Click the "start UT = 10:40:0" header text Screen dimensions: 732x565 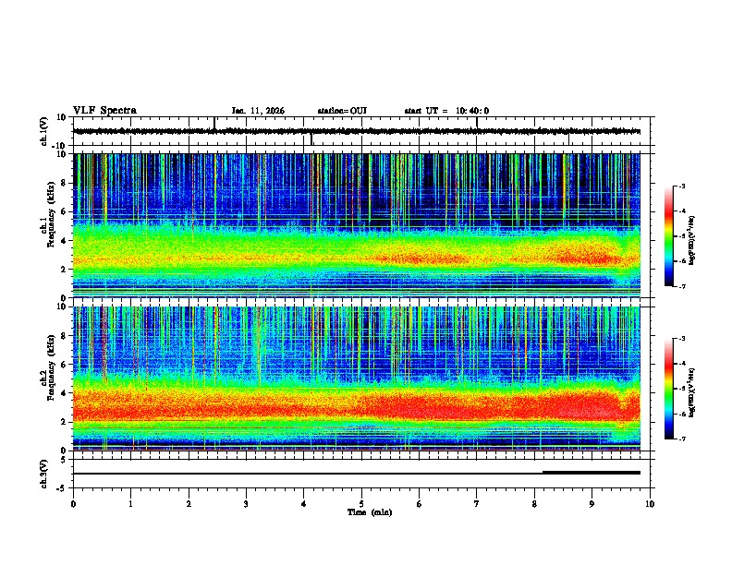coord(446,111)
